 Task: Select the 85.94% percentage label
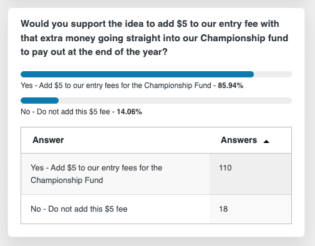pos(230,86)
